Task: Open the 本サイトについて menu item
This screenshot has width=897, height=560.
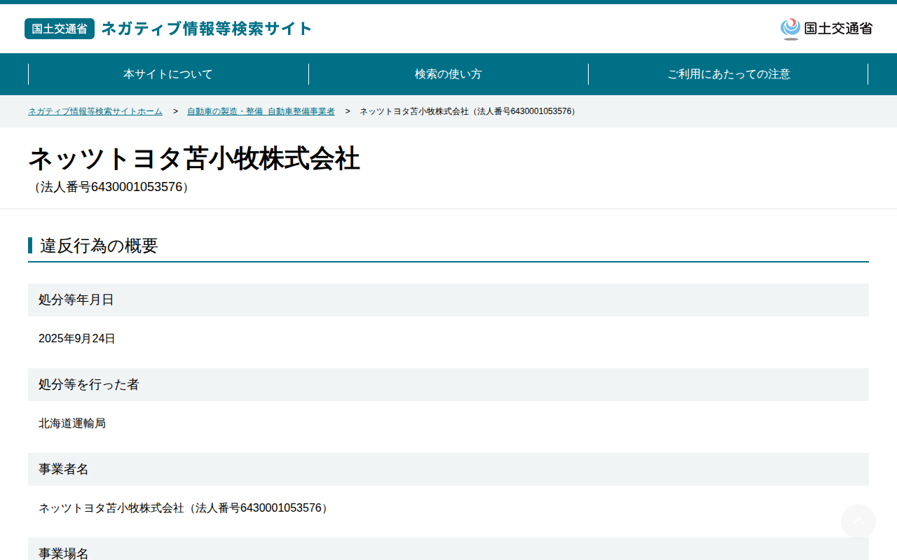Action: point(168,74)
